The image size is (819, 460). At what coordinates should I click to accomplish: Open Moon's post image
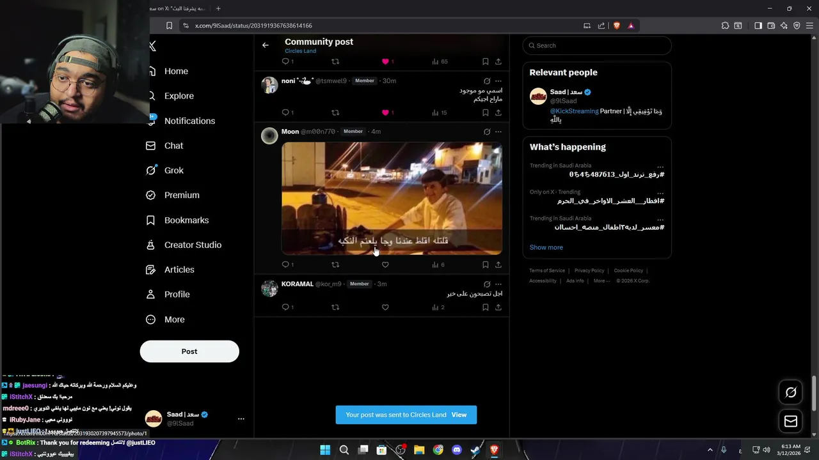click(392, 198)
